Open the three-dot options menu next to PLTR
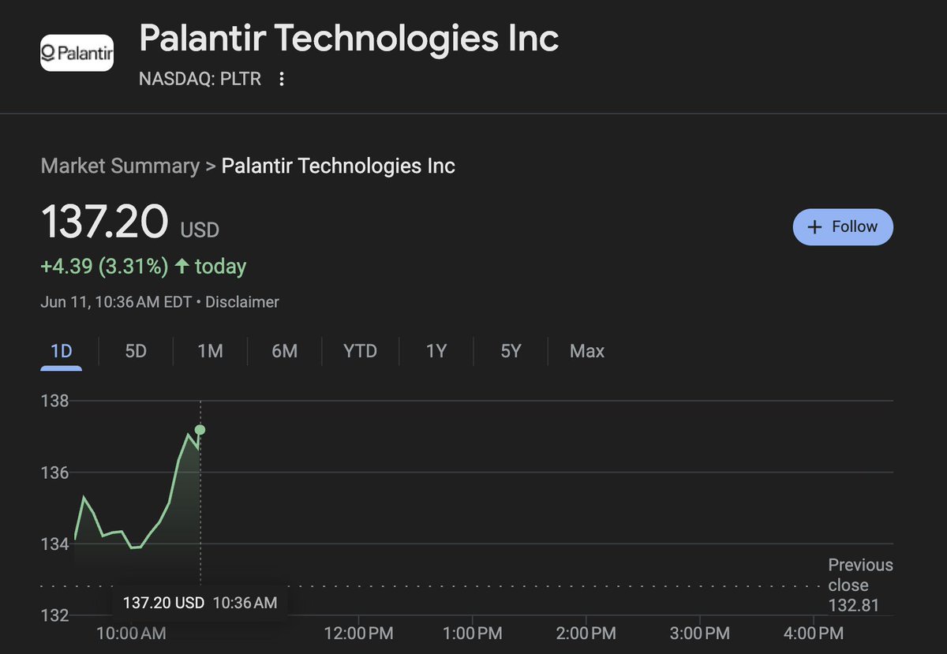 (x=282, y=79)
